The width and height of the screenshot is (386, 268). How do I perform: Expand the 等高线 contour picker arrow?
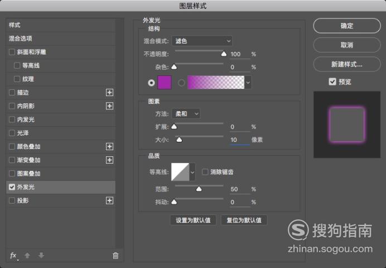click(192, 172)
